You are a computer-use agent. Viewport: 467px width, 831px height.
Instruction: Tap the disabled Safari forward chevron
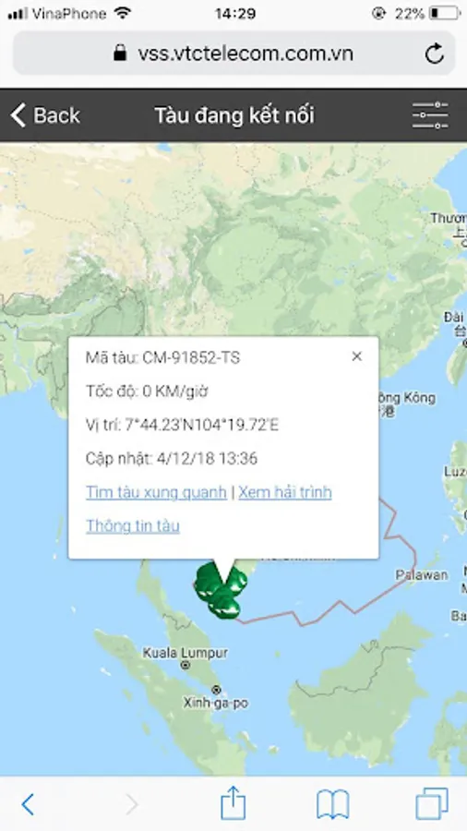[x=131, y=804]
